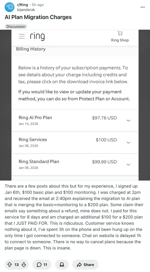Click the Ring logo

pos(37,37)
